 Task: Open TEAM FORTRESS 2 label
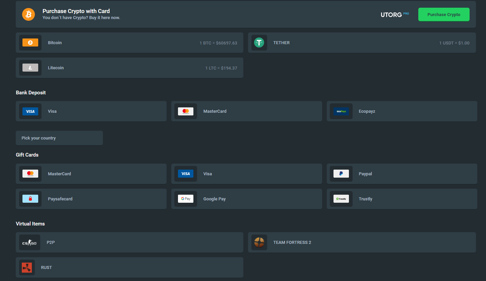pos(292,242)
